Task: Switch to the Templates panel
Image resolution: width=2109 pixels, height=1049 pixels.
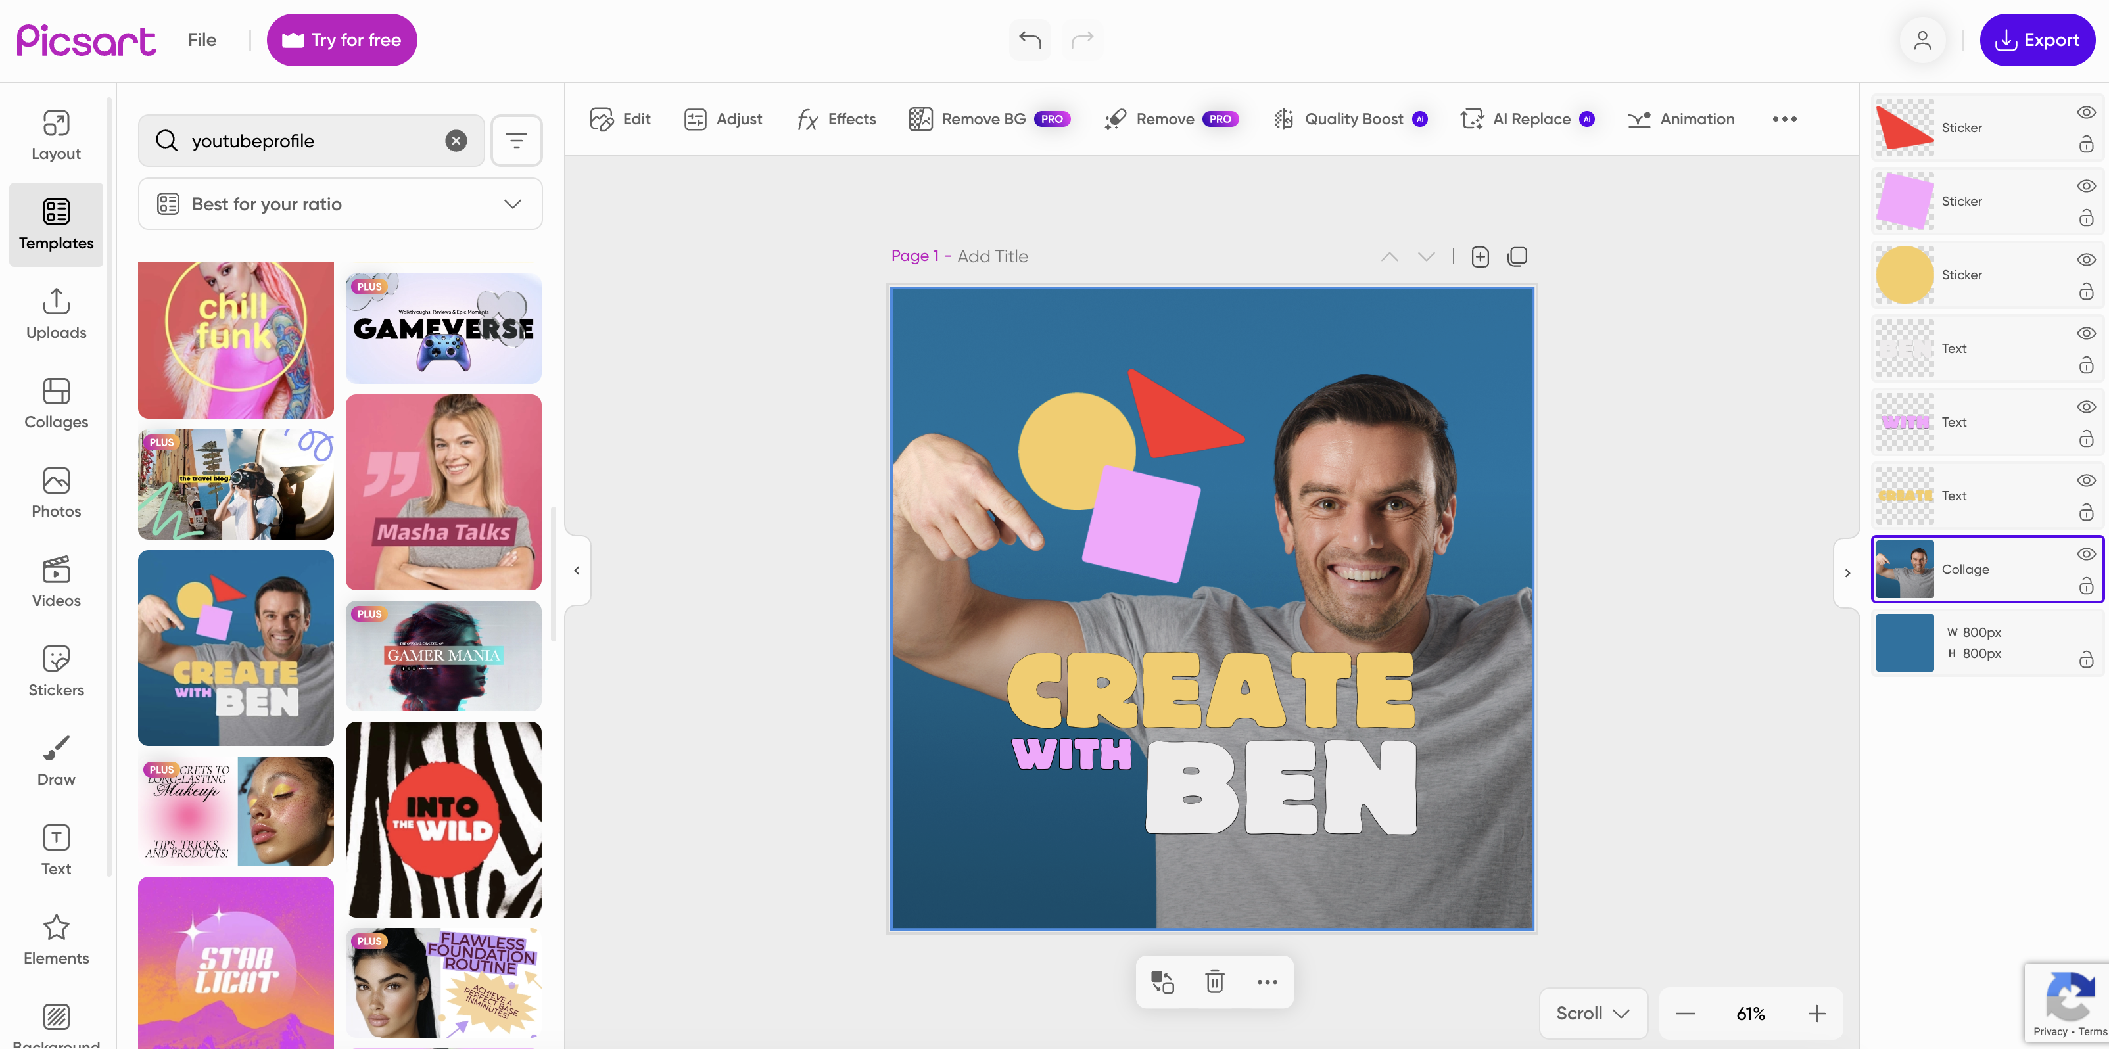Action: 56,224
